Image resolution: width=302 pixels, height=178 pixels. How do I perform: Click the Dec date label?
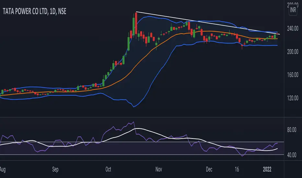tap(209, 169)
